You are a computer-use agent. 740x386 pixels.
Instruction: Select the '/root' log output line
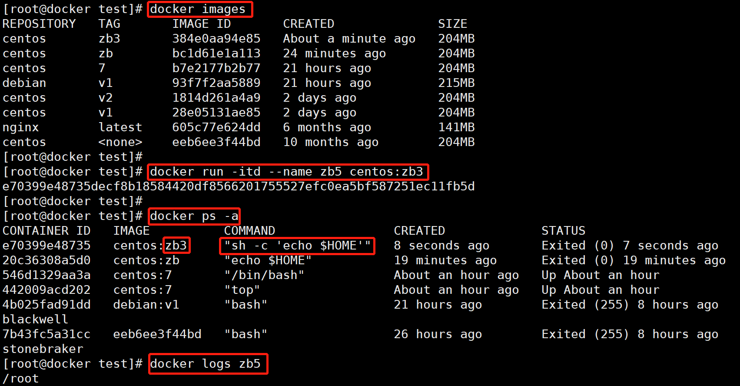21,379
